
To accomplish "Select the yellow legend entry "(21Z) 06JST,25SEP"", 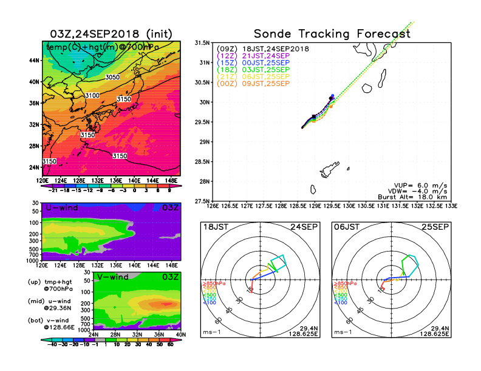I will click(253, 76).
